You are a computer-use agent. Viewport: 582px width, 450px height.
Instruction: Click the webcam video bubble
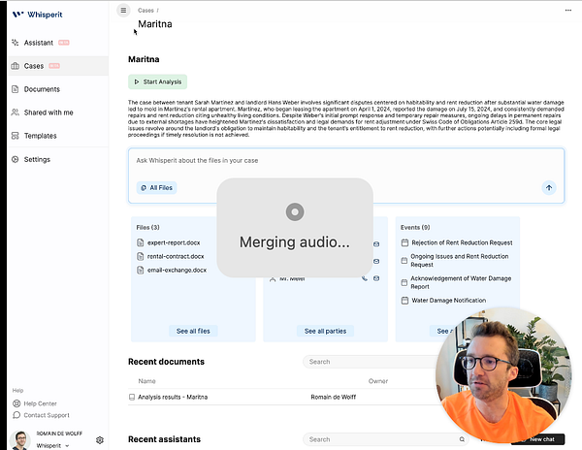(x=503, y=374)
